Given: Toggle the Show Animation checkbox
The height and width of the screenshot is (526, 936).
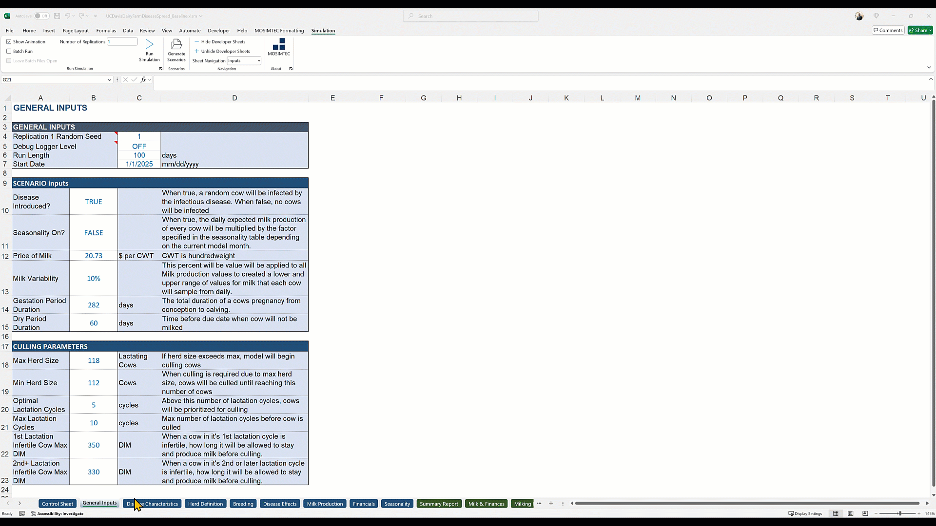Looking at the screenshot, I should 9,41.
